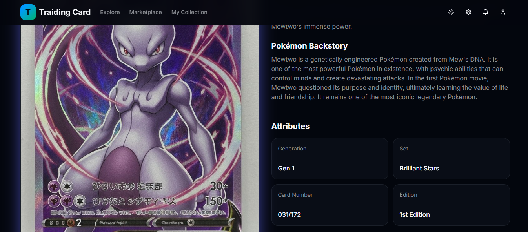This screenshot has width=528, height=232.
Task: Click the Traiding Card logo icon
Action: click(28, 12)
